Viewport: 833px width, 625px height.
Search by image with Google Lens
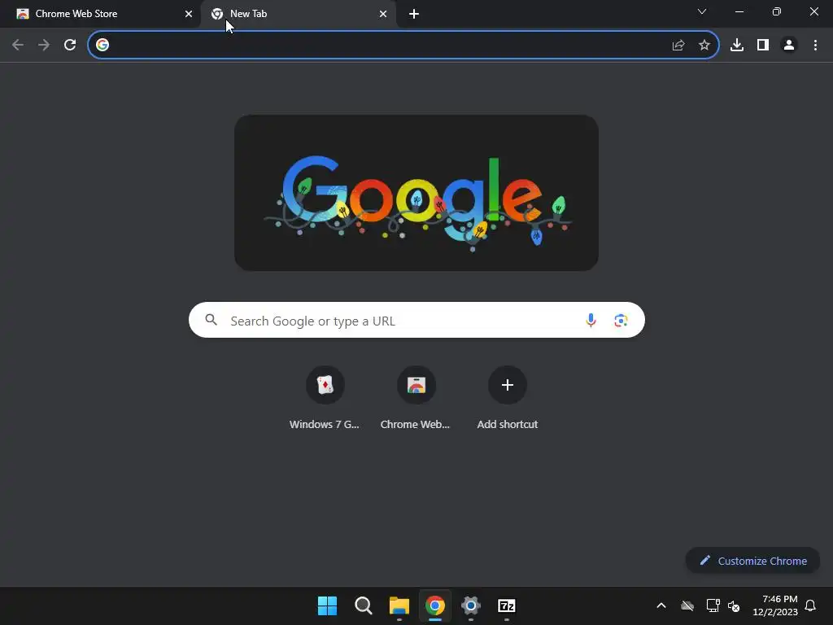click(621, 321)
